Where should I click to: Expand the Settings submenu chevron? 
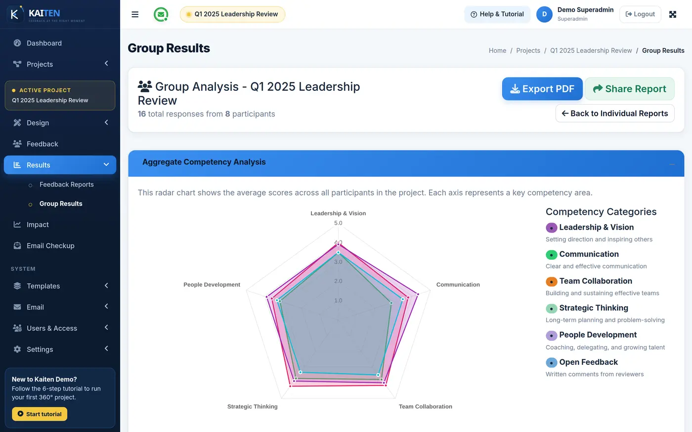(106, 349)
